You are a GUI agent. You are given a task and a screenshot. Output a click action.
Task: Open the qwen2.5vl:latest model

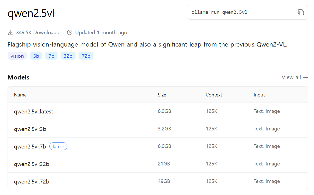[33, 112]
